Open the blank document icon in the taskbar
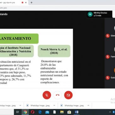 55,112
